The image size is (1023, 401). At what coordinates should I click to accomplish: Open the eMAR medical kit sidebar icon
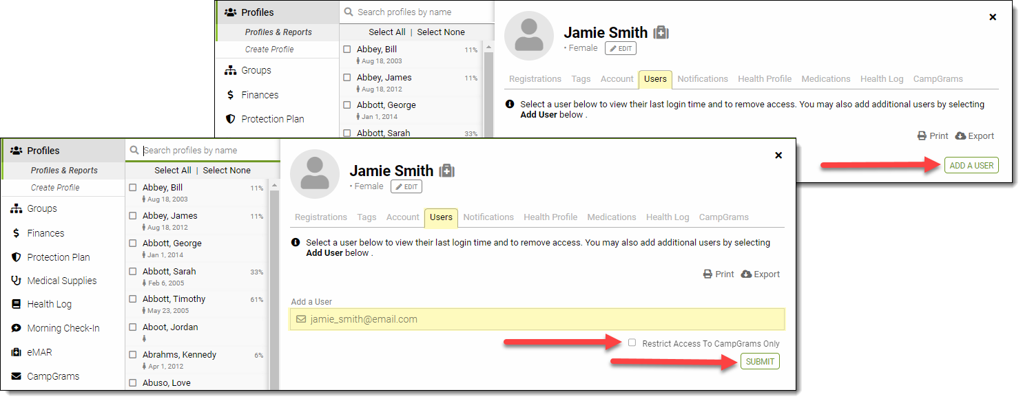[x=16, y=352]
